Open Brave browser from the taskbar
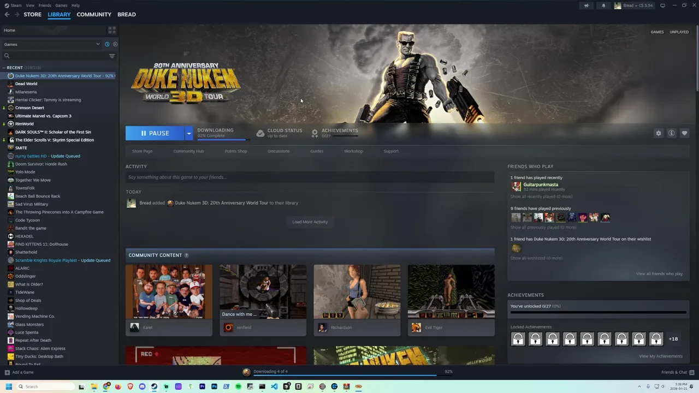The image size is (699, 393). pyautogui.click(x=130, y=386)
